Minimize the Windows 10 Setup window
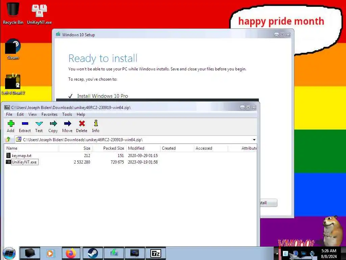Viewport: 346px width, 260px height. click(276, 35)
